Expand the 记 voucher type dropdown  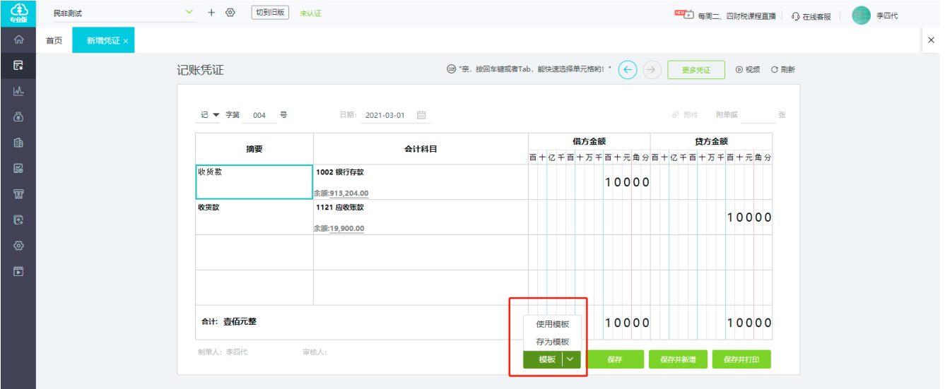[210, 115]
